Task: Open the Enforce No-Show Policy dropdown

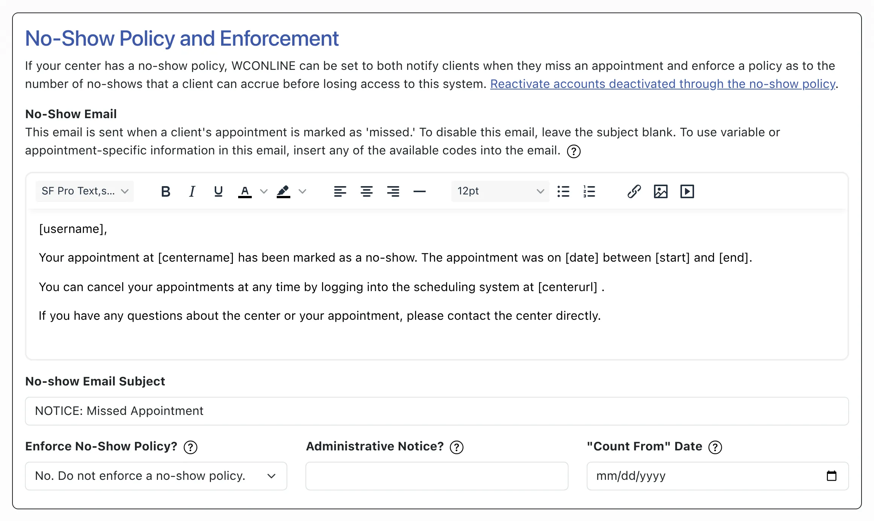Action: pos(156,476)
